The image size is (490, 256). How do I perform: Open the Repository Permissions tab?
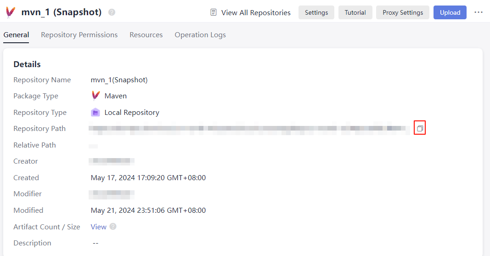pos(79,35)
